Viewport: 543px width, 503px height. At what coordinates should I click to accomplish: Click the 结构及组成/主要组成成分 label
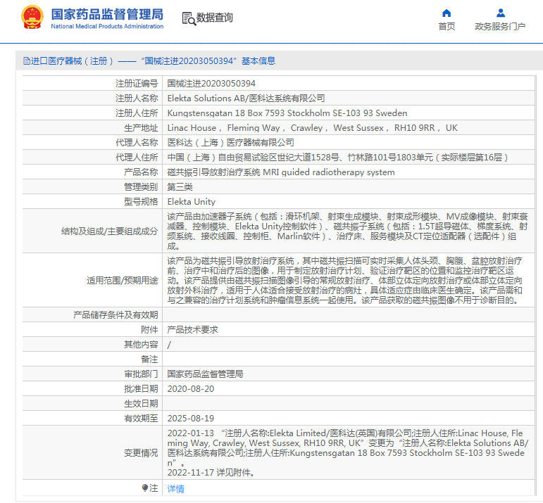[109, 231]
